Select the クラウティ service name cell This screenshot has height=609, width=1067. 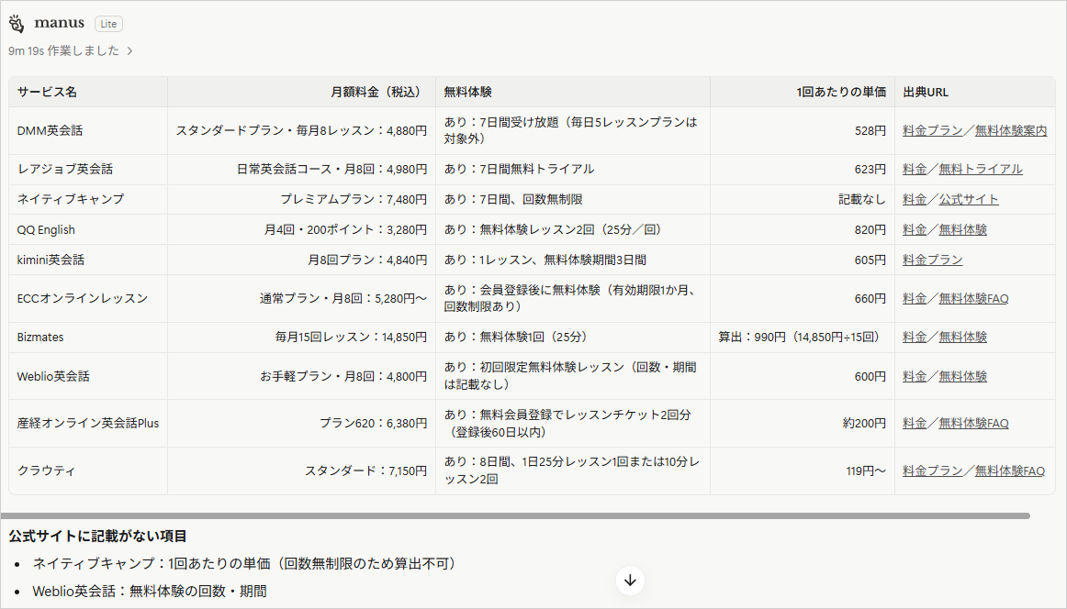click(88, 471)
